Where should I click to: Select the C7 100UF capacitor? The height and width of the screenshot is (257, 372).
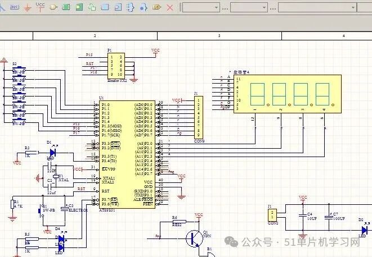[329, 217]
